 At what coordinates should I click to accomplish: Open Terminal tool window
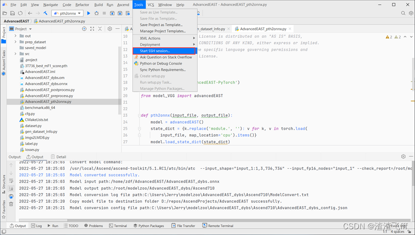click(x=118, y=226)
